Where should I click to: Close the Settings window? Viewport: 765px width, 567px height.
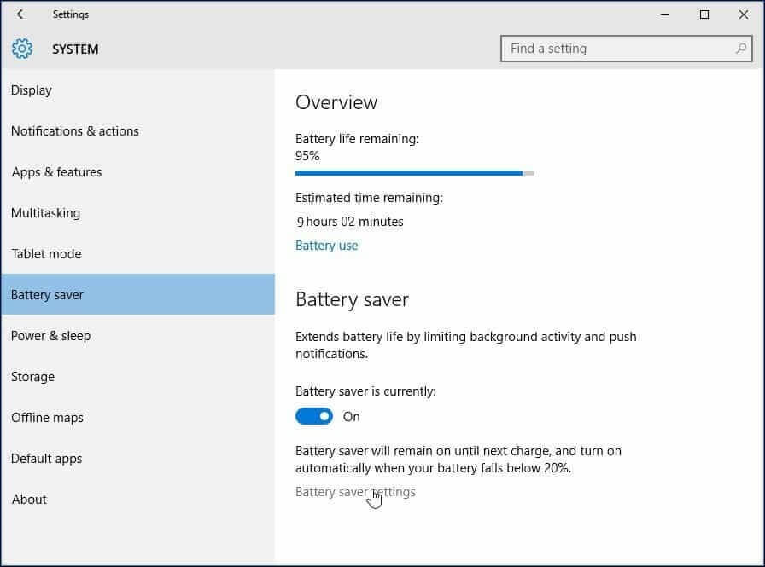(x=743, y=14)
